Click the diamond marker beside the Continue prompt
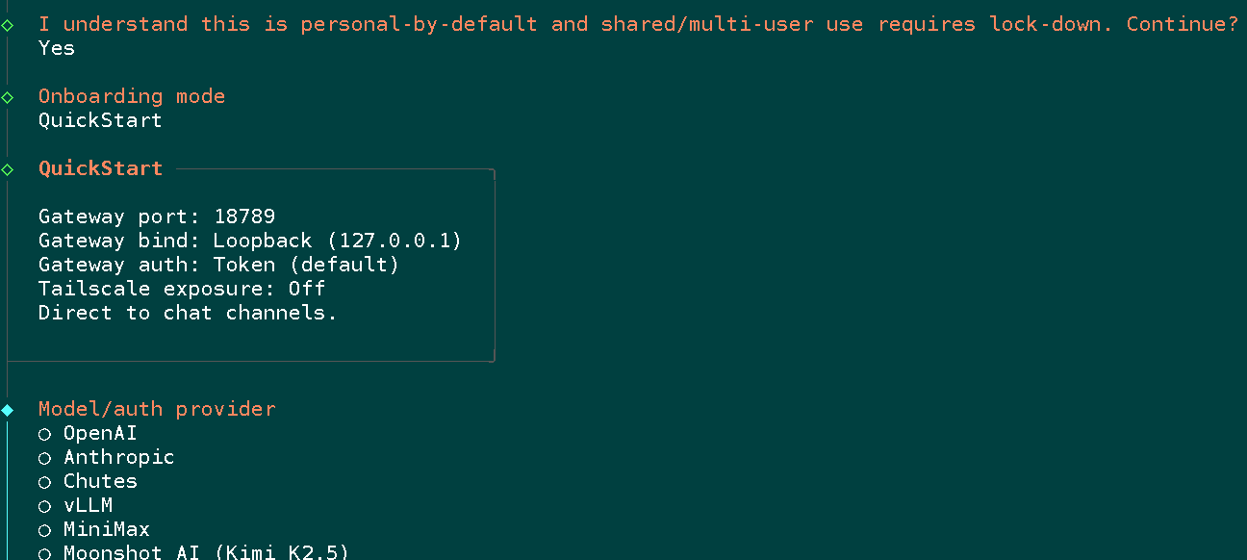 point(8,25)
